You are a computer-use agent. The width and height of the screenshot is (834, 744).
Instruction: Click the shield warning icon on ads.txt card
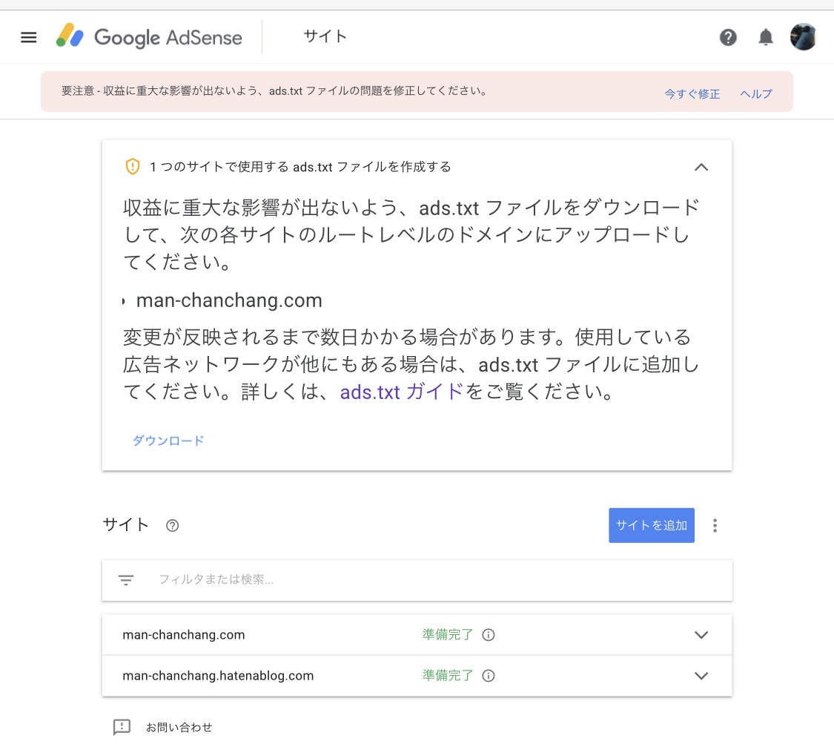[x=133, y=167]
